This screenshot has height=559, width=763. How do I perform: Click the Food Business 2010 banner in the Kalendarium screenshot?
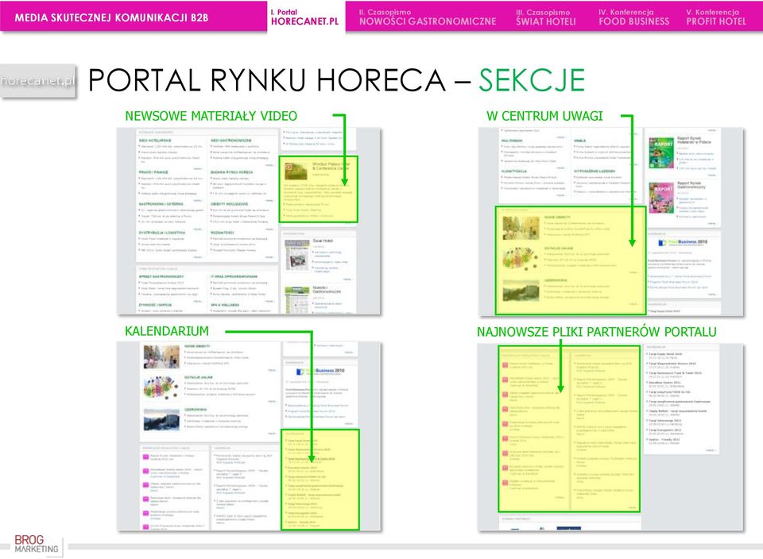320,372
